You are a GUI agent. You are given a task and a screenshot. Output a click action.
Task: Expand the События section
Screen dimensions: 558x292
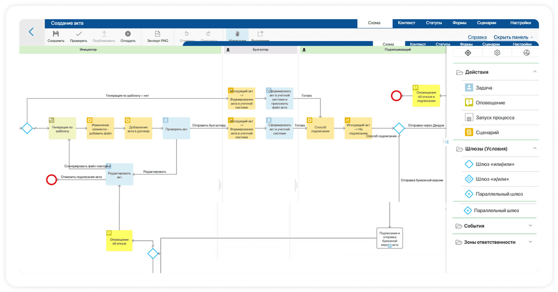[x=530, y=225]
